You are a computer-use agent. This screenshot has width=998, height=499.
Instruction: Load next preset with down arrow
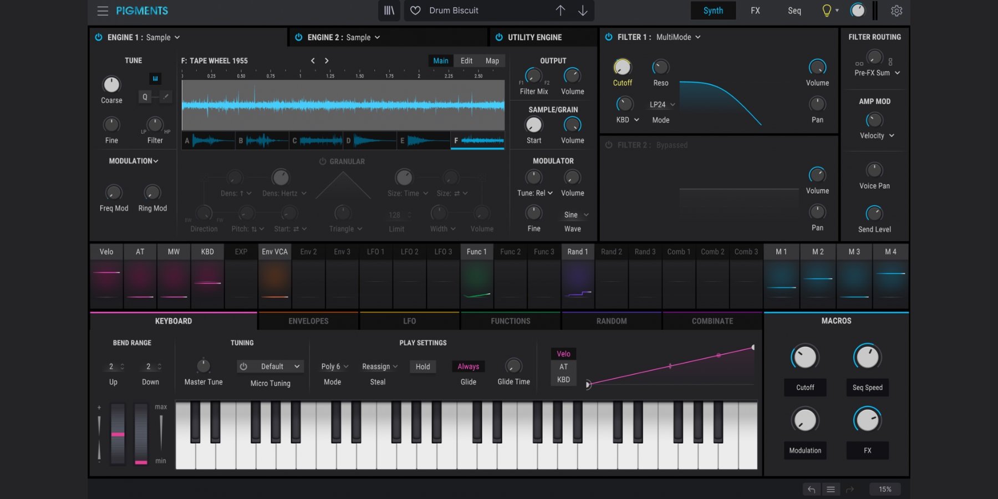click(x=583, y=11)
